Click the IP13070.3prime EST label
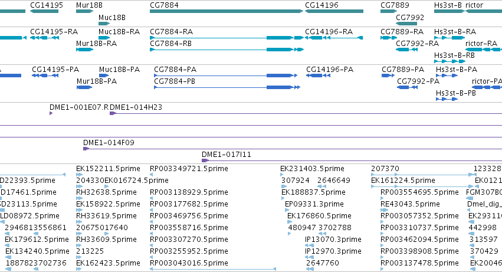Screen dimensions: 502x272 333,240
